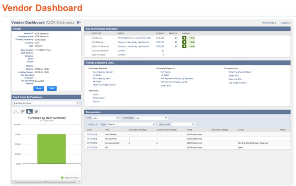This screenshot has width=296, height=186.
Task: Click the Open PO Balance change arrow
Action: coord(184,46)
